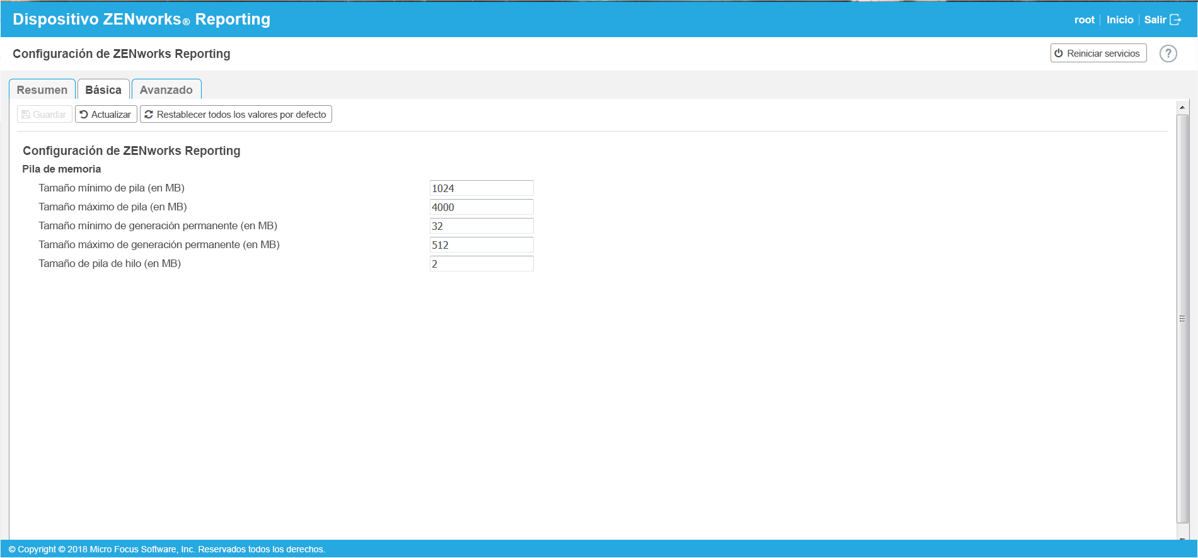Click the Tamaño mínimo de pila field
The height and width of the screenshot is (558, 1198).
click(x=481, y=188)
